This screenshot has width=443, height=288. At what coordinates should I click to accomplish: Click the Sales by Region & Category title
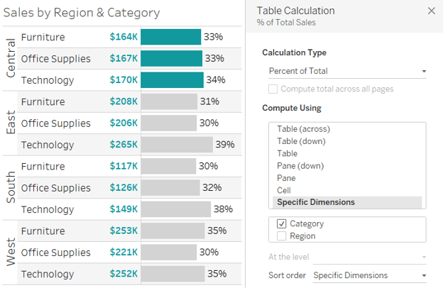(x=82, y=13)
